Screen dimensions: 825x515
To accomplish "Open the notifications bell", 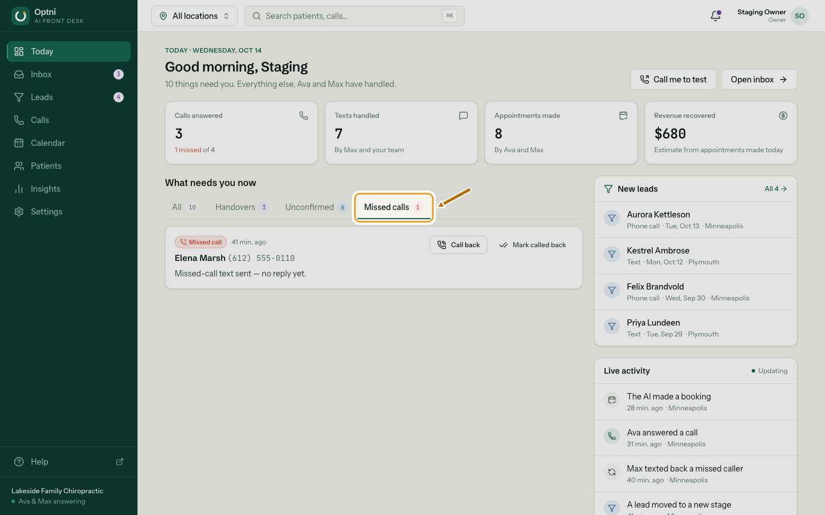I will pos(716,16).
